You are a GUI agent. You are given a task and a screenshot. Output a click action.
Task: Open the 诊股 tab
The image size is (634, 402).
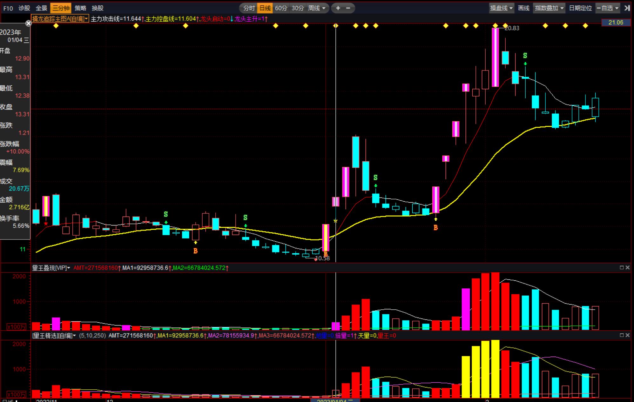[x=24, y=8]
